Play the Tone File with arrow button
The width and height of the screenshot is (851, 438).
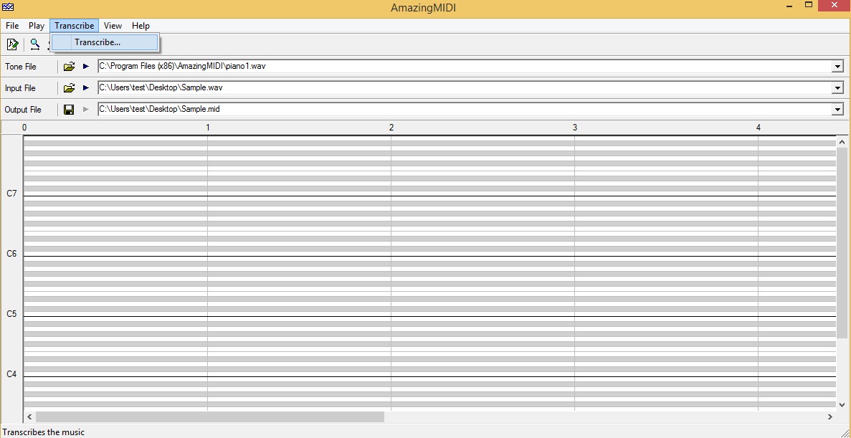86,66
